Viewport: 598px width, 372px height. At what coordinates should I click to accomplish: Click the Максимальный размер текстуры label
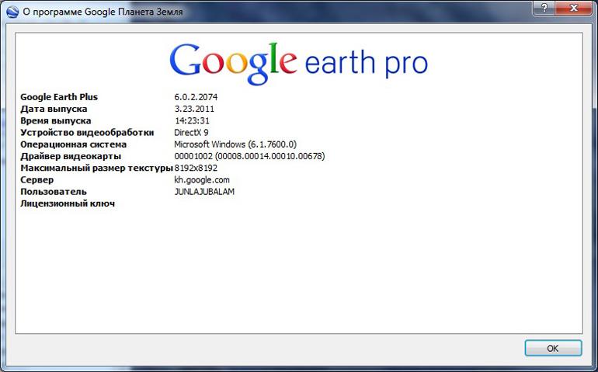tap(97, 169)
